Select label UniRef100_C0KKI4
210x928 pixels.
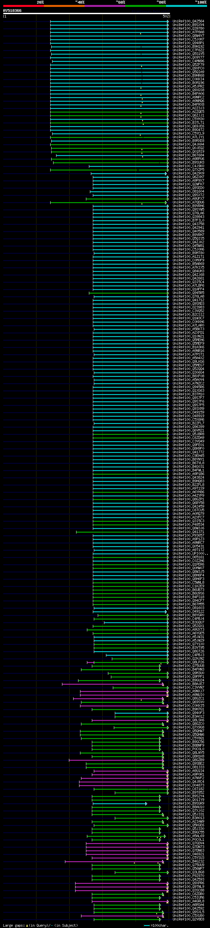point(188,79)
